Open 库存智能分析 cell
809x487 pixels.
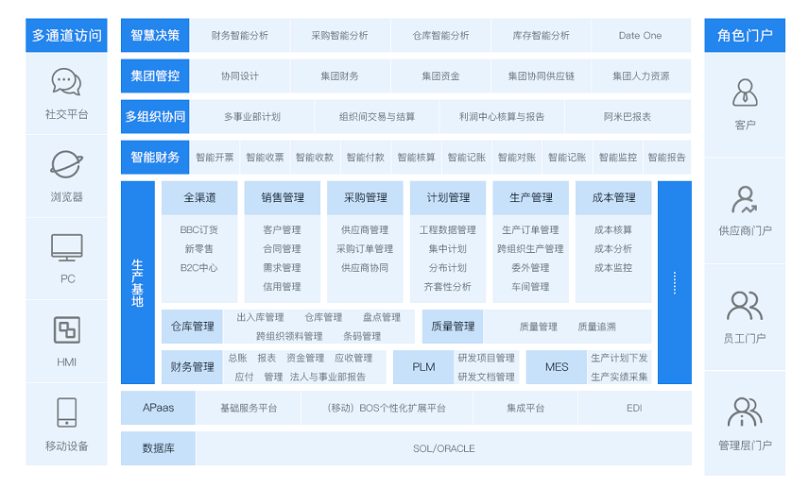pyautogui.click(x=541, y=35)
